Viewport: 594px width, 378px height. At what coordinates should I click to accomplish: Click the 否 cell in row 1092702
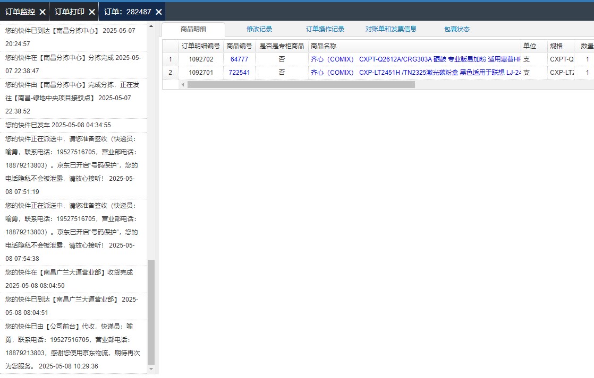282,59
